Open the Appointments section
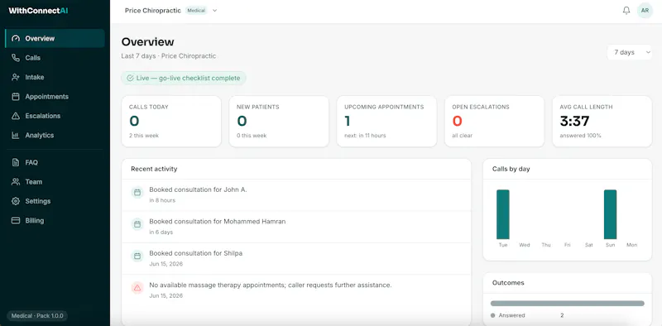662x326 pixels. tap(55, 97)
